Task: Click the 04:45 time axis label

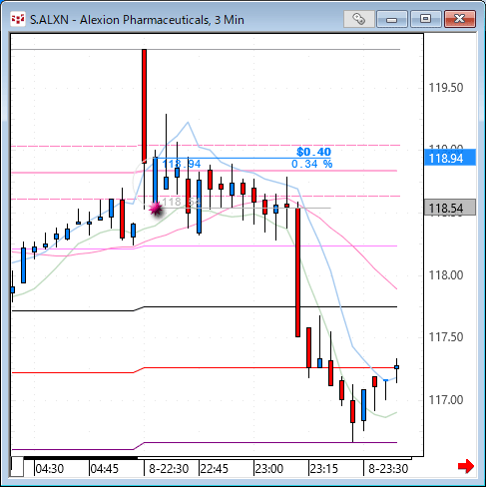Action: [105, 469]
